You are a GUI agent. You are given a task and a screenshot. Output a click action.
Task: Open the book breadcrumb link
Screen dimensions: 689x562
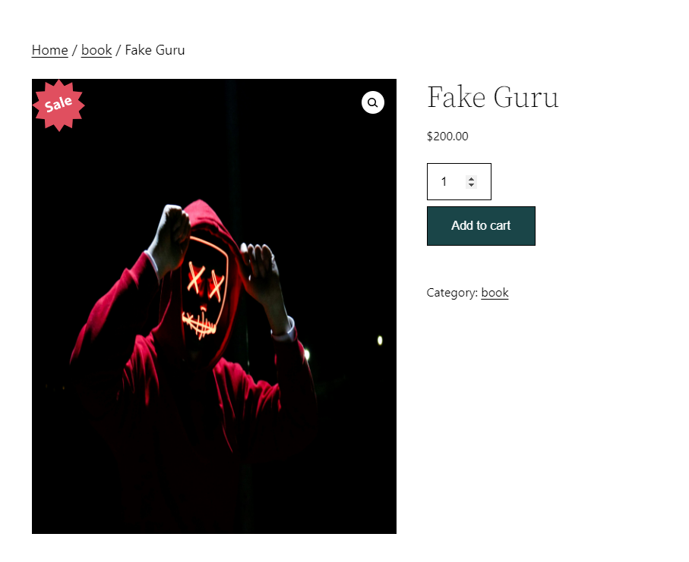pyautogui.click(x=96, y=50)
